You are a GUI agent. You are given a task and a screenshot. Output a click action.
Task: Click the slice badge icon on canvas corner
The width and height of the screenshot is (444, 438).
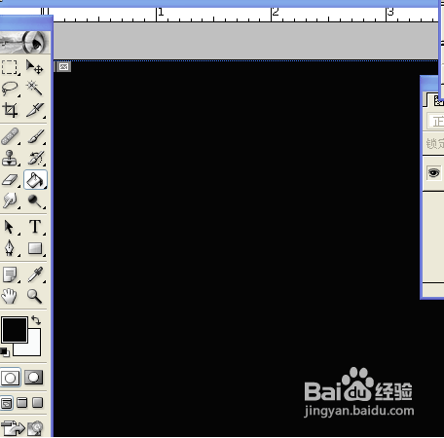tap(63, 67)
